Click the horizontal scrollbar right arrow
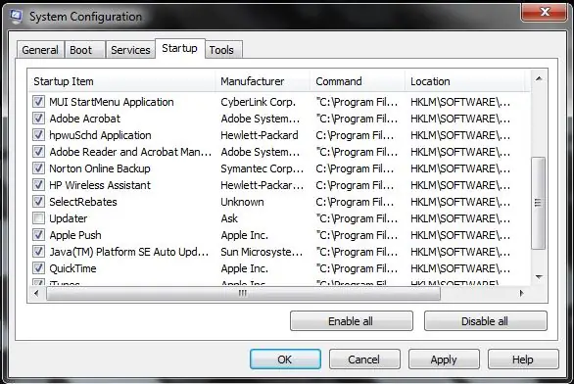Screen dimensions: 574x384 (x=521, y=293)
